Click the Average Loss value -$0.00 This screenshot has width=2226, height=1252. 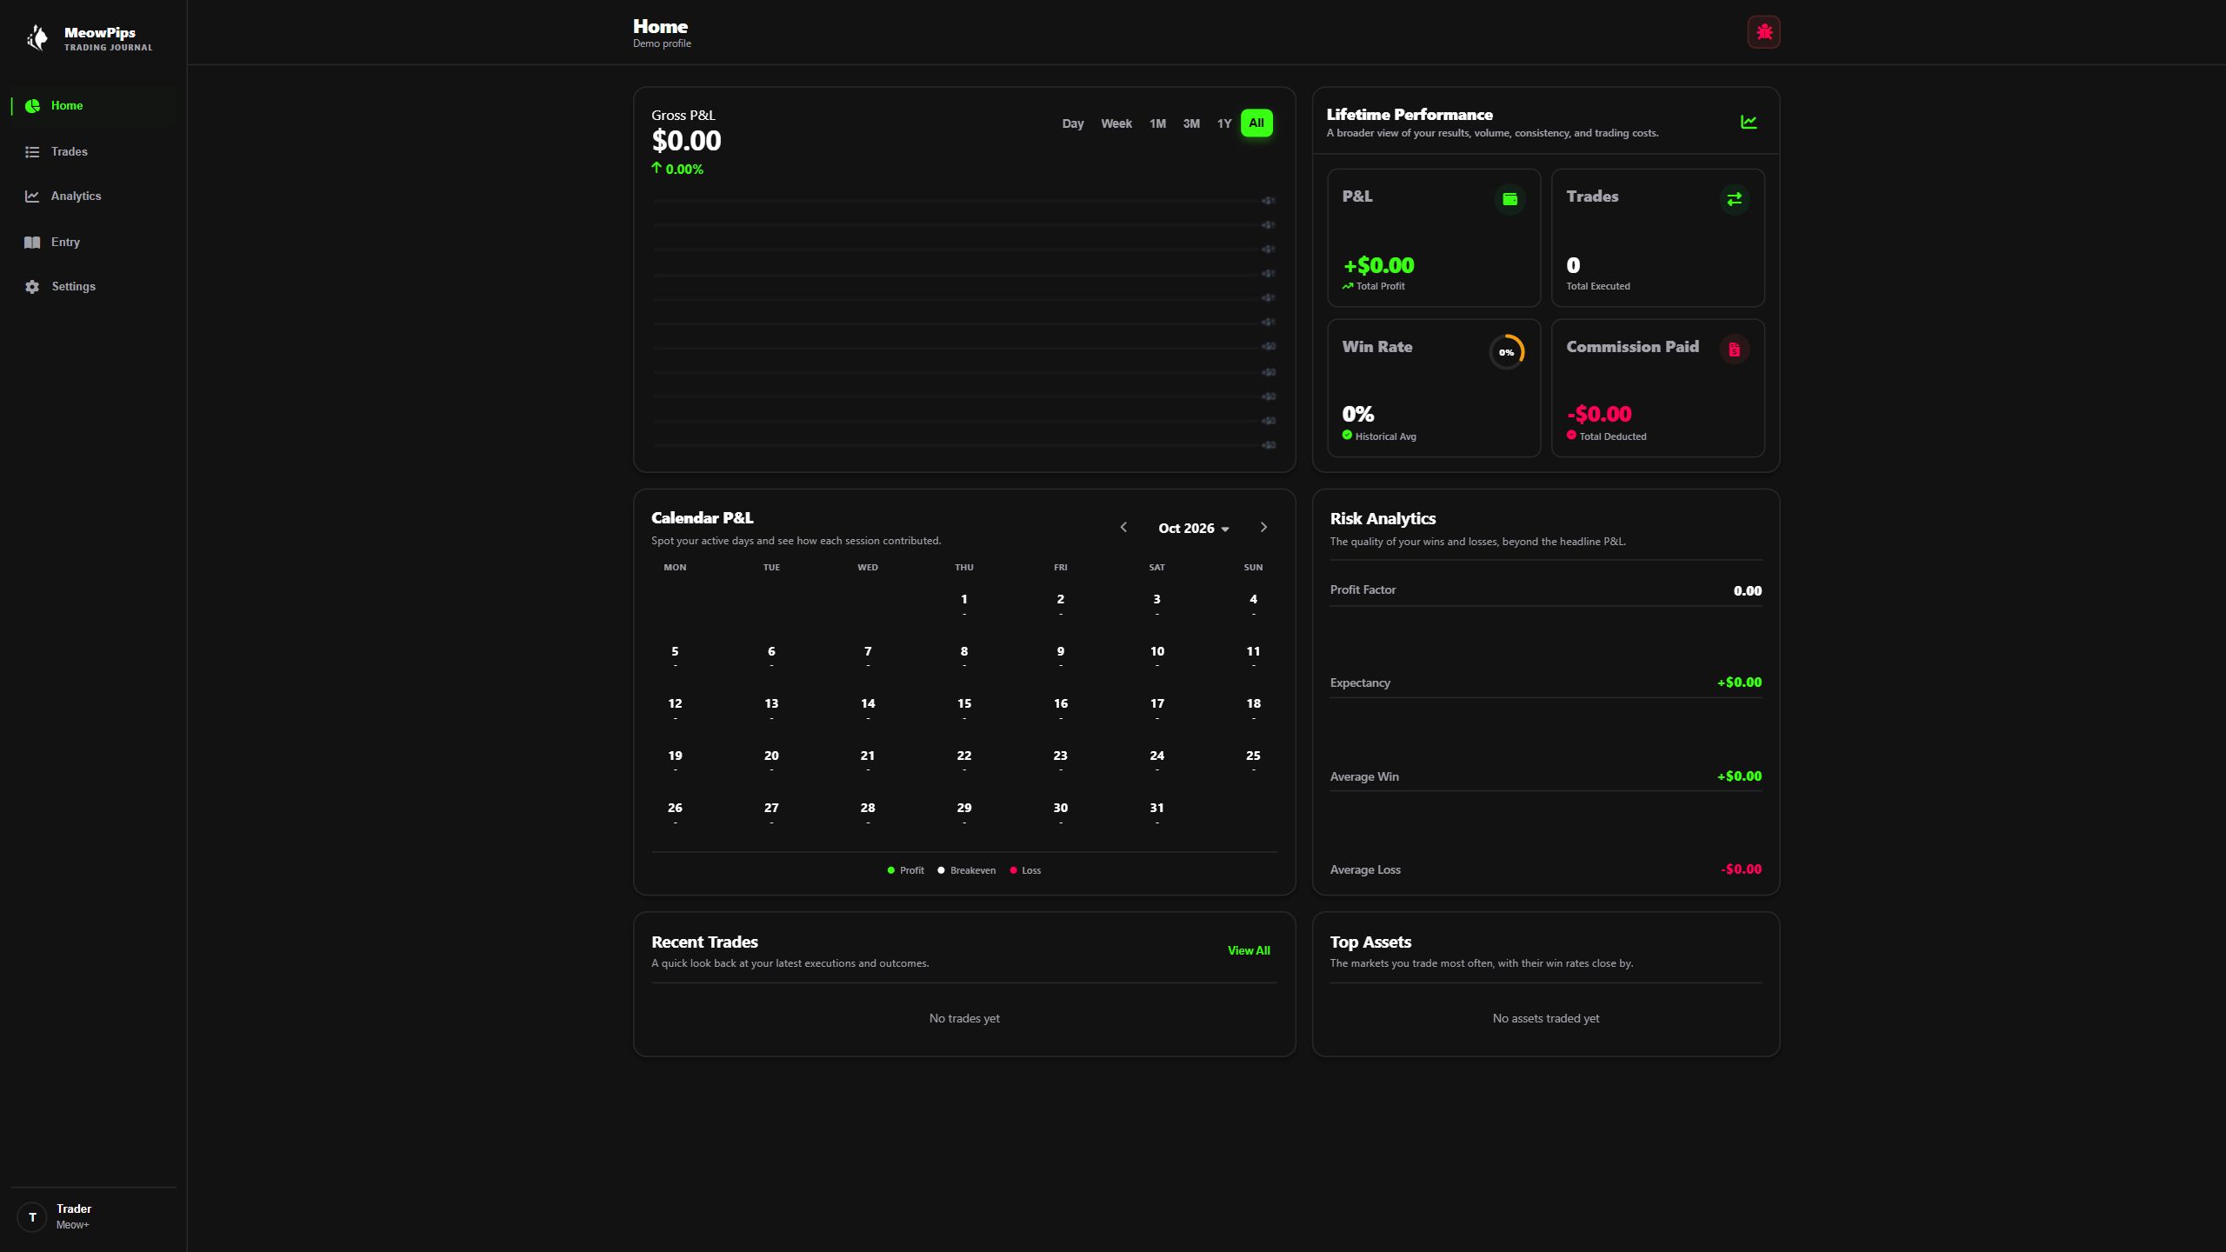[x=1741, y=869]
